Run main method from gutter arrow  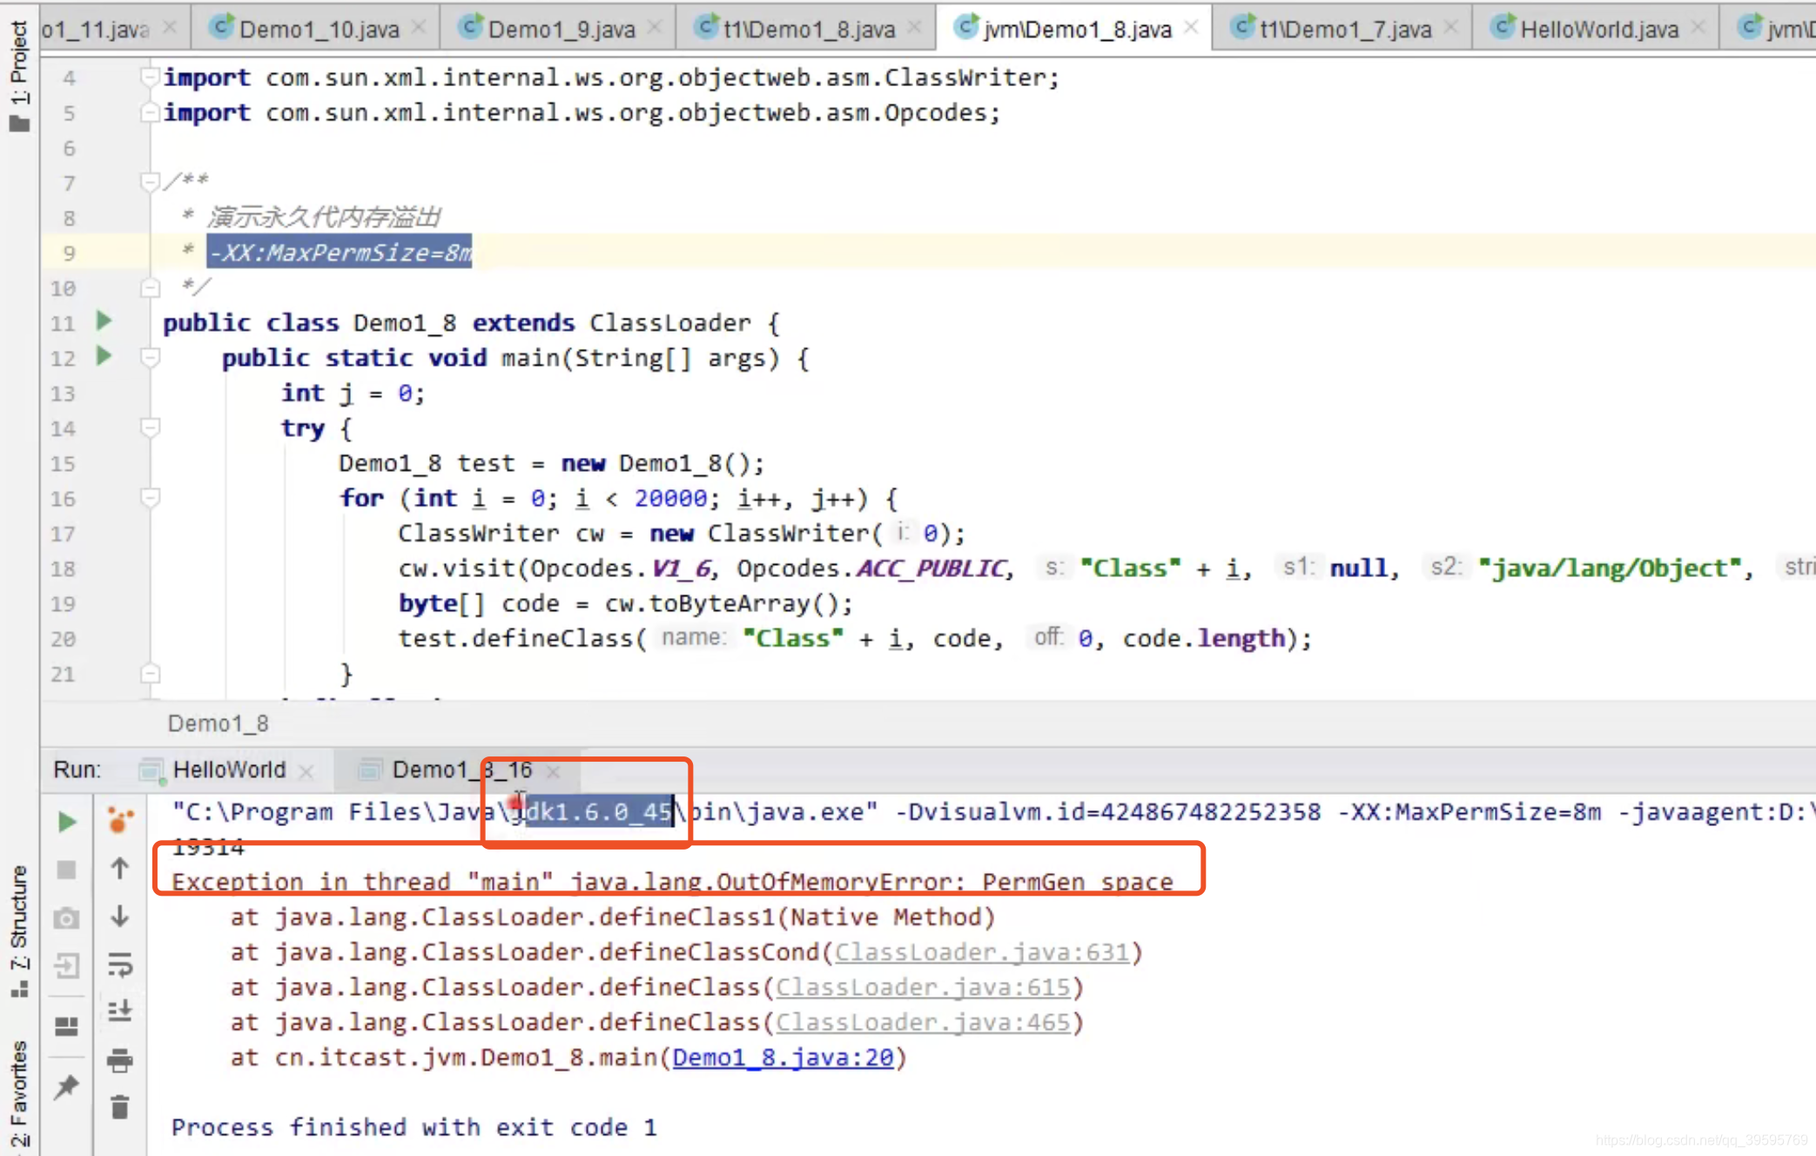104,356
